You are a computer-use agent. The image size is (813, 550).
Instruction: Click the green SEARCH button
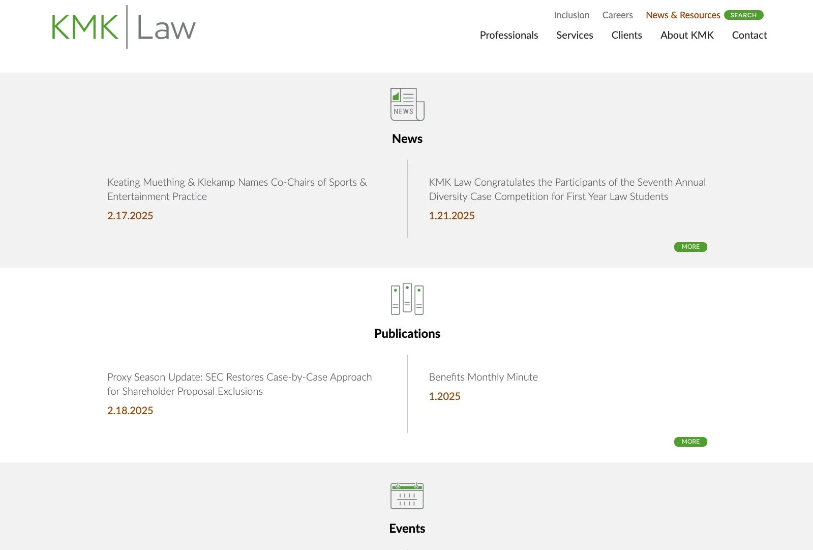[x=743, y=15]
